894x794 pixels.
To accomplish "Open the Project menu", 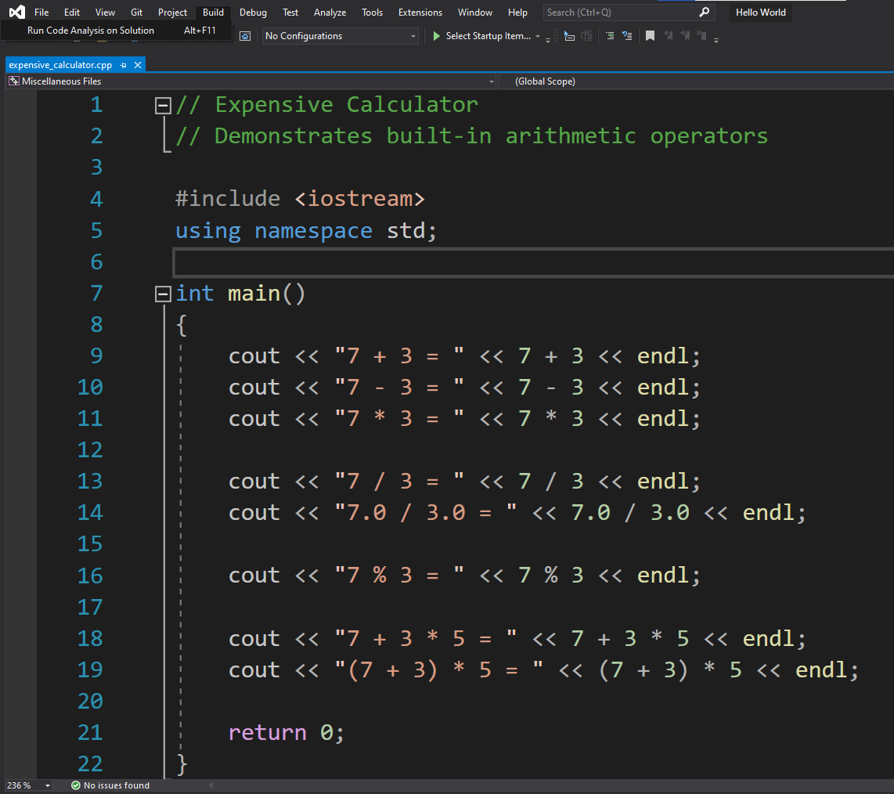I will coord(172,12).
